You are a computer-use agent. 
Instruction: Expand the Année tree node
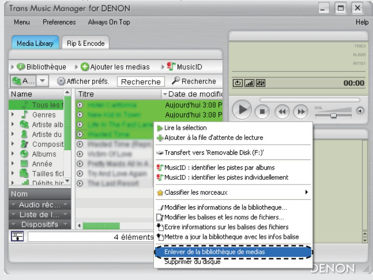pyautogui.click(x=13, y=164)
